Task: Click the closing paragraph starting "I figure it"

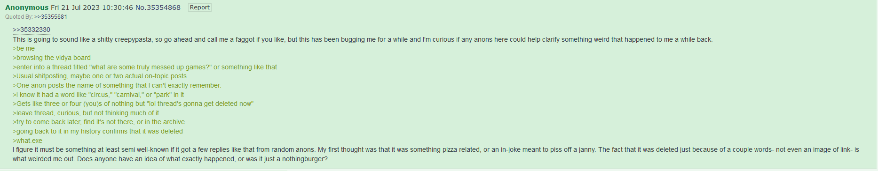Action: [x=436, y=155]
